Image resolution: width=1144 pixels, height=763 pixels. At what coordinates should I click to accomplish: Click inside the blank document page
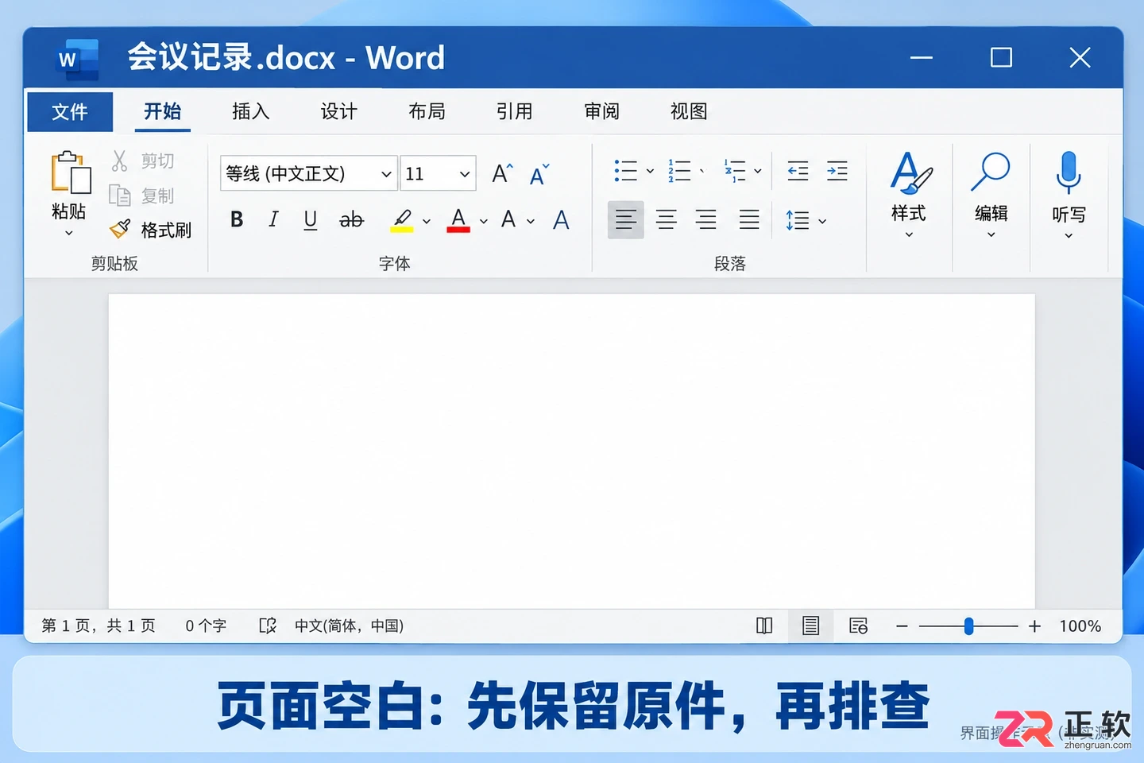point(572,451)
